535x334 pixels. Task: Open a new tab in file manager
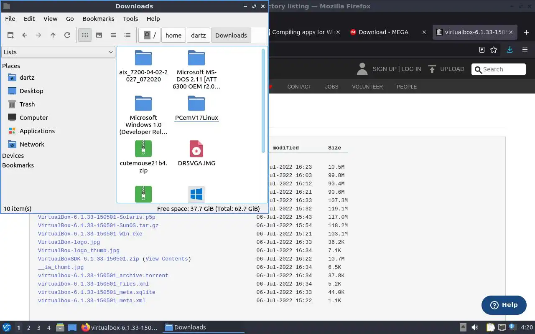click(10, 35)
